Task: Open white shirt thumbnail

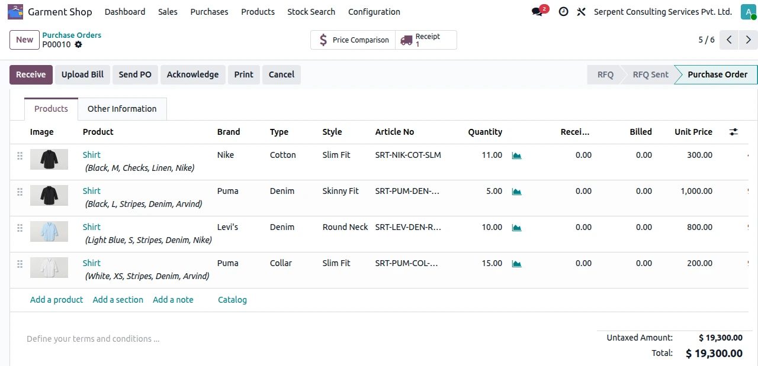Action: [49, 267]
